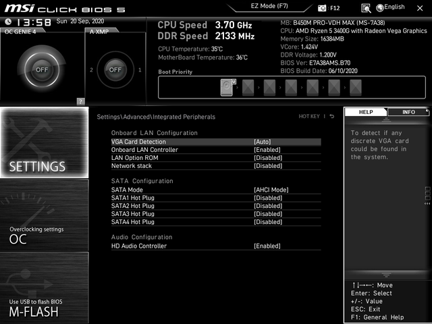The image size is (432, 324).
Task: Change SATA1 Hot Plug value
Action: (268, 198)
